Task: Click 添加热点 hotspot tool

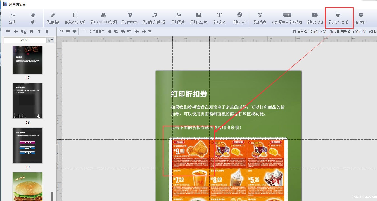Action: click(259, 18)
